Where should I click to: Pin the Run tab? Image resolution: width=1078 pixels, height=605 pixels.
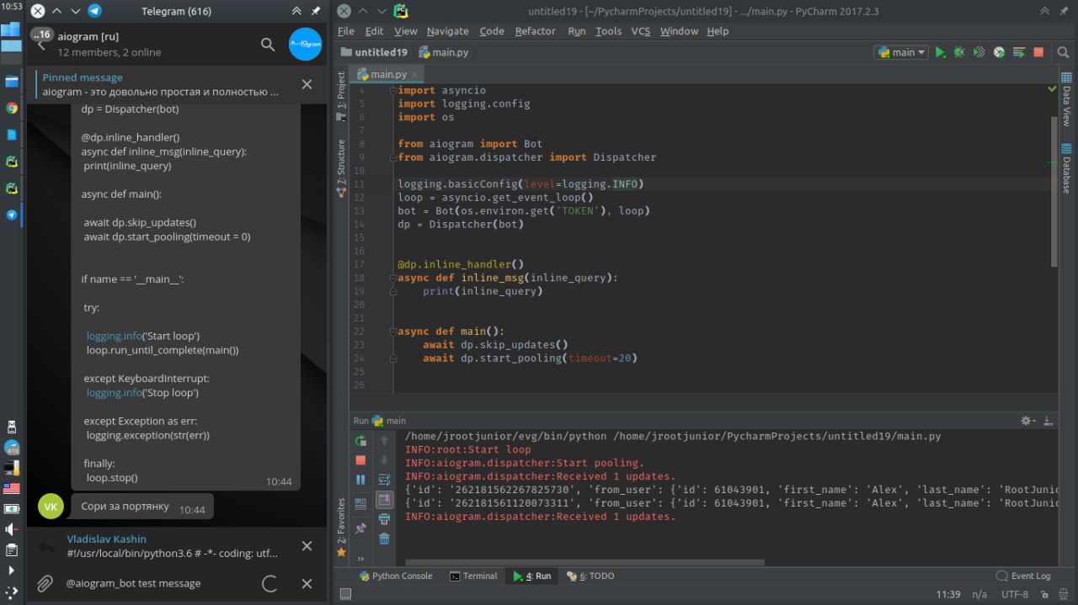point(360,528)
